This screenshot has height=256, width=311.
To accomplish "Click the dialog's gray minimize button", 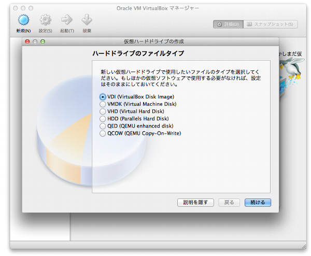I will tap(35, 41).
